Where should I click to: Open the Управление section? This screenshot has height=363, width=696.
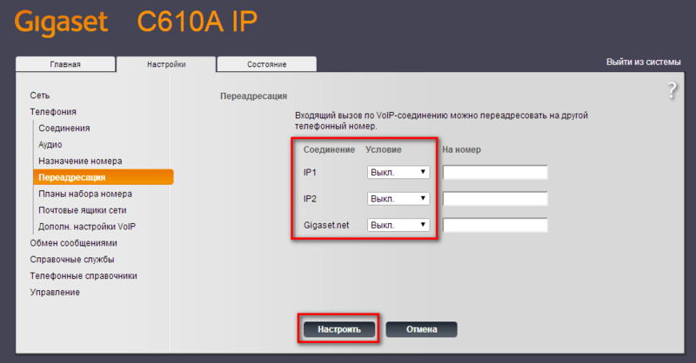(55, 292)
